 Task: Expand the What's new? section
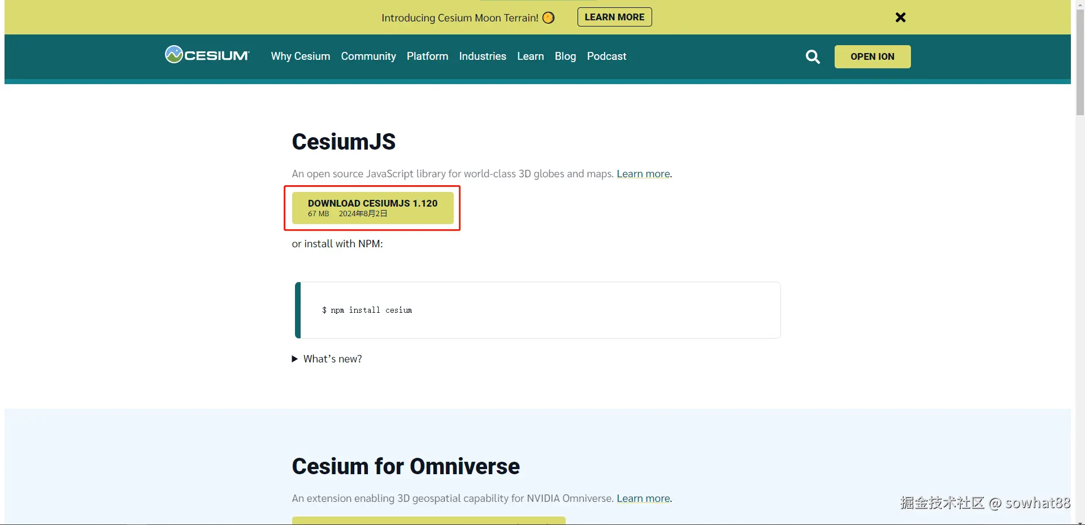pyautogui.click(x=327, y=359)
